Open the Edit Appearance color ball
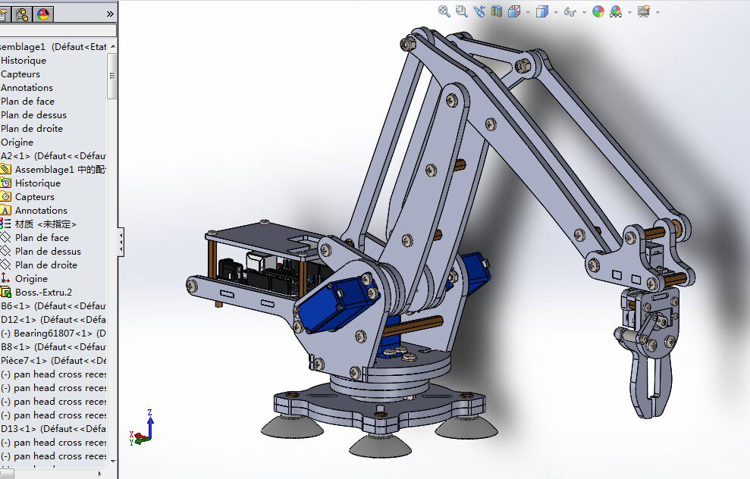750x479 pixels. click(598, 11)
